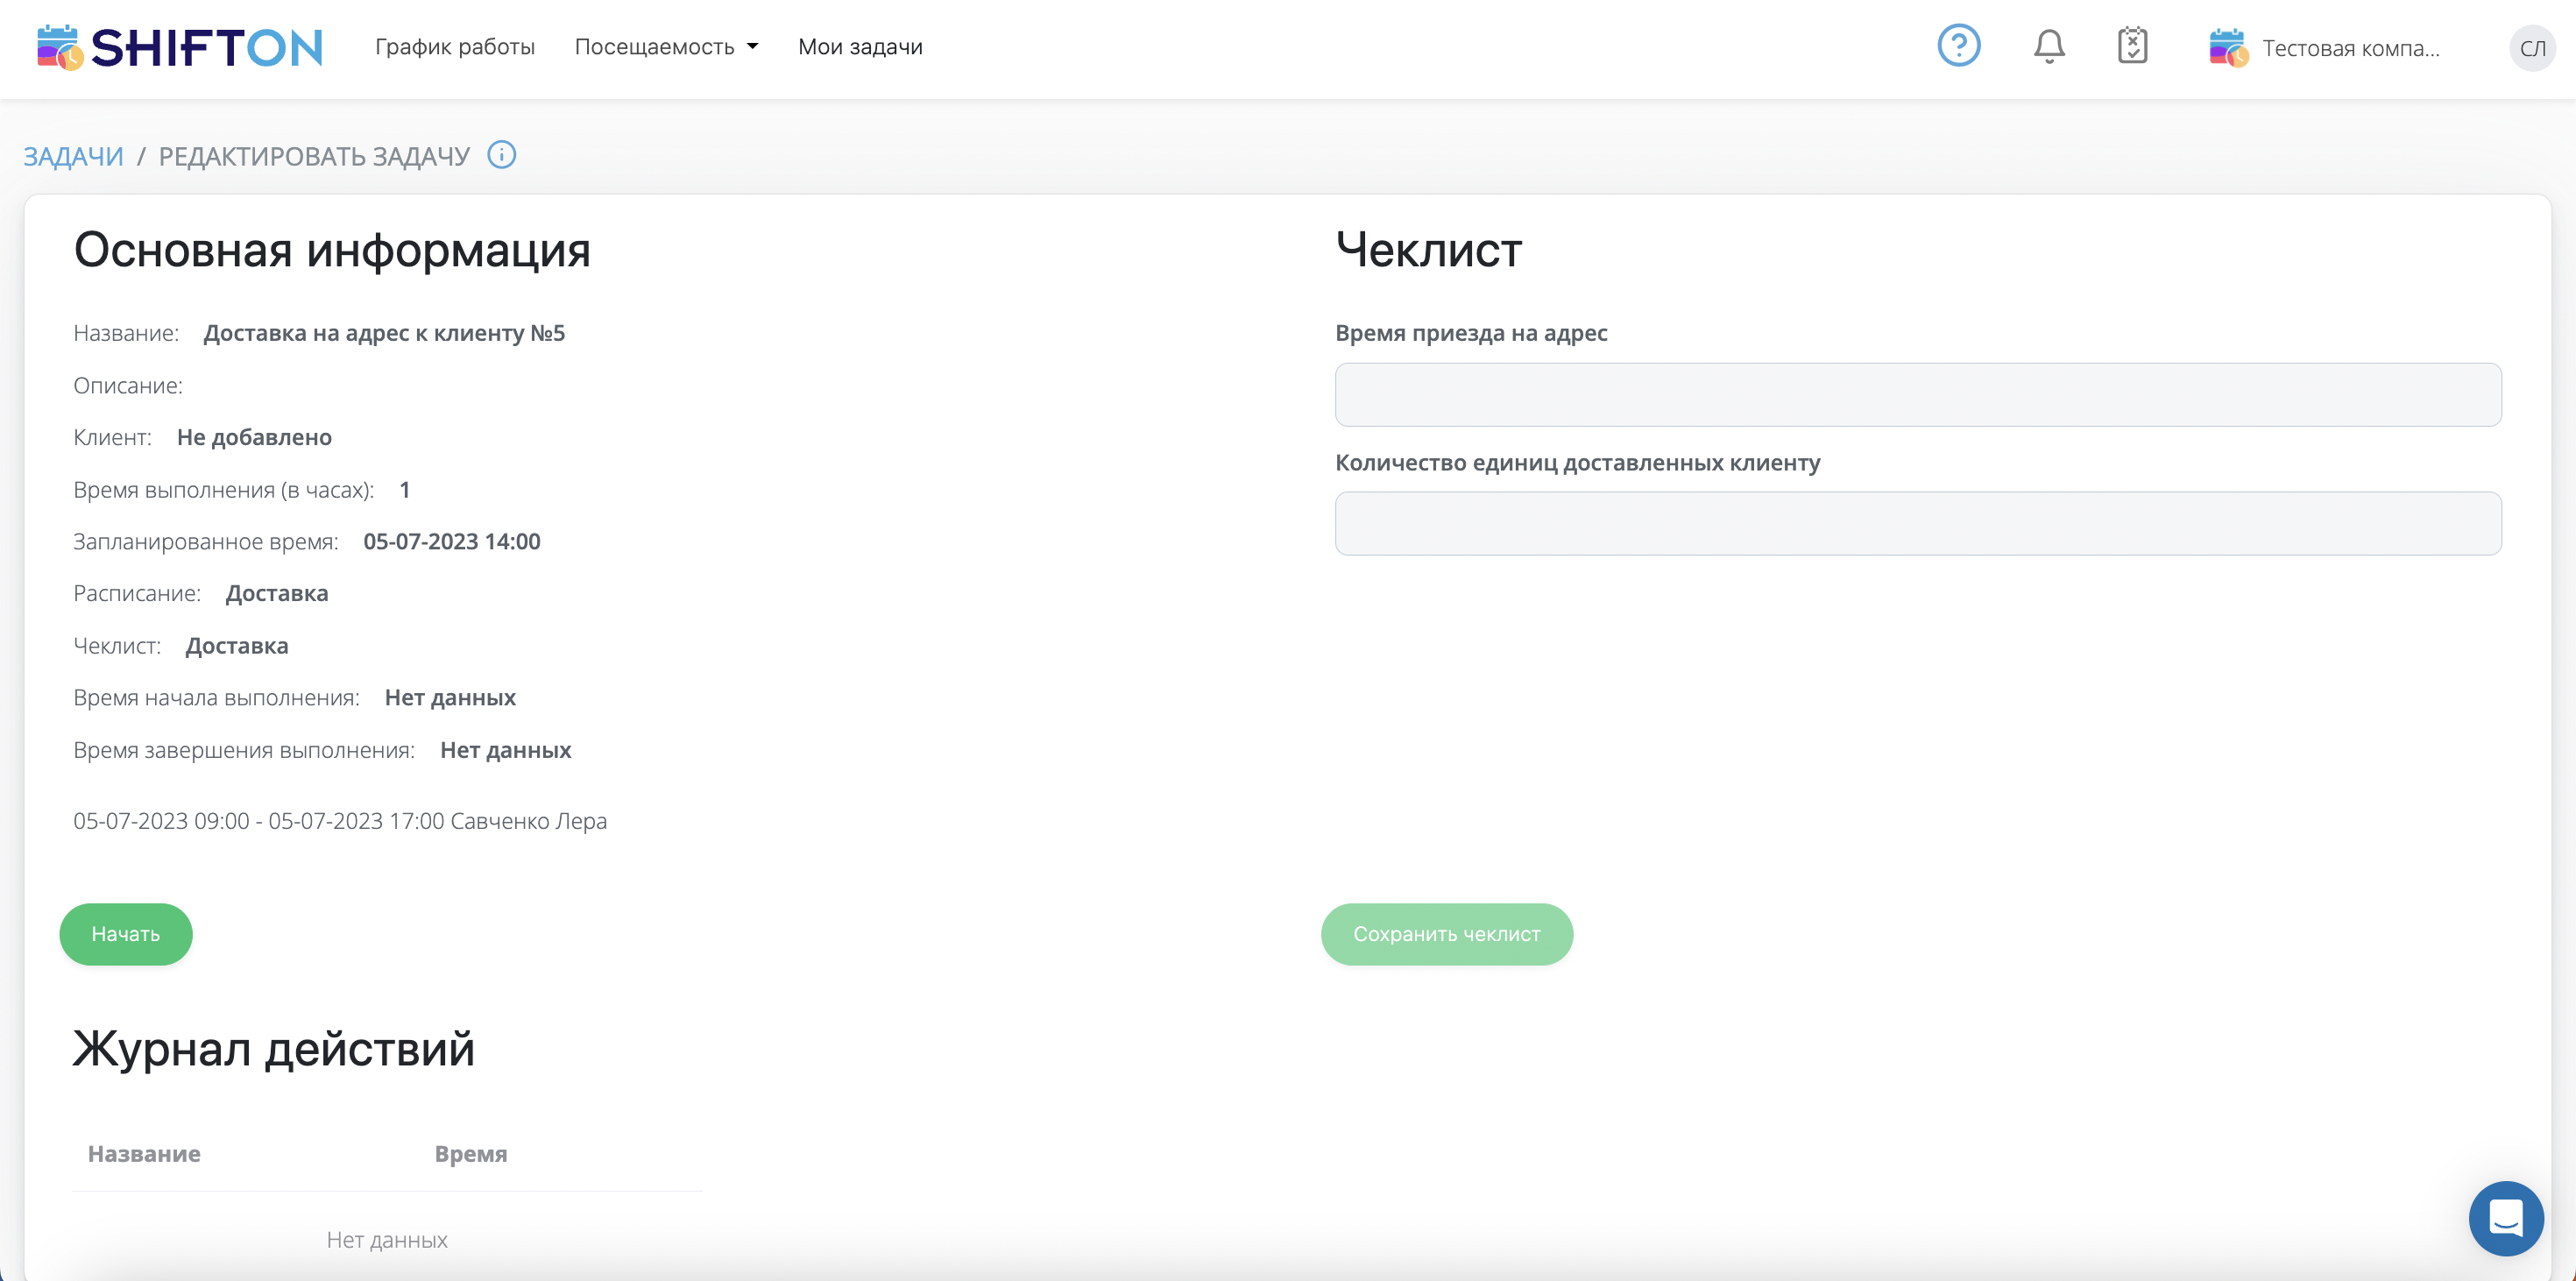
Task: Click the Shifton logo
Action: 180,47
